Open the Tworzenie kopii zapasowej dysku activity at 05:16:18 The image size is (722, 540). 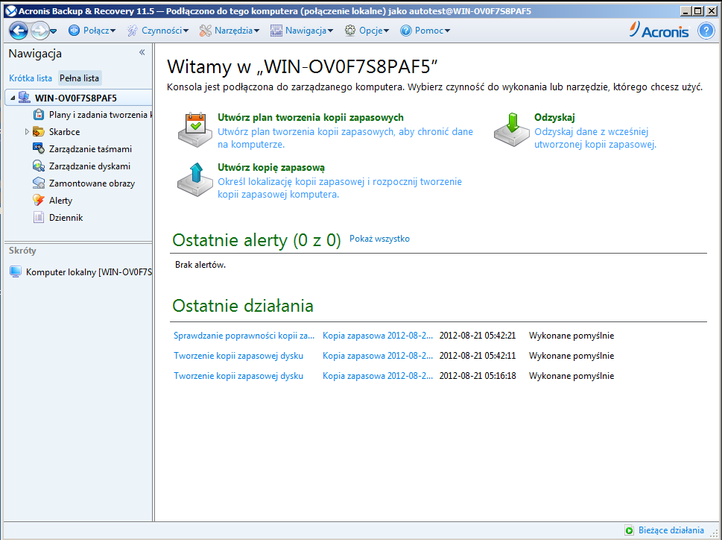pos(238,376)
